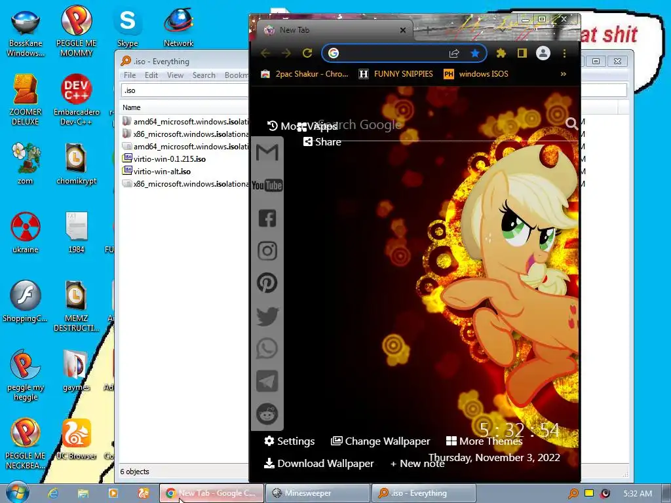
Task: Select virtio-win-alt.iso result
Action: 163,172
